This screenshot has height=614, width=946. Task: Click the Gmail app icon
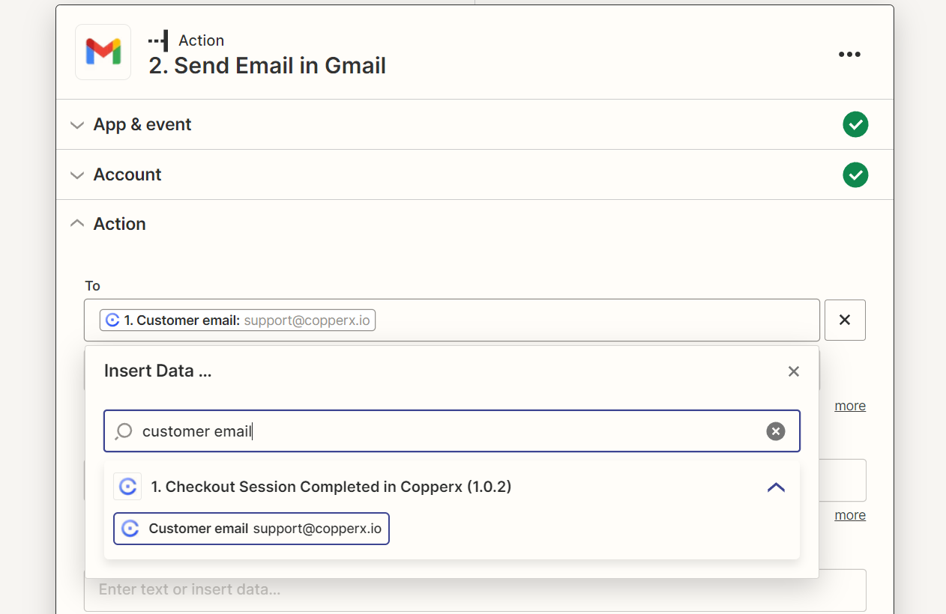tap(103, 52)
